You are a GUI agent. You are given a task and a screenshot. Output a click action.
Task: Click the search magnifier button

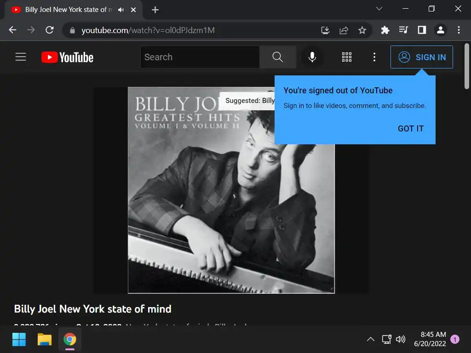[277, 57]
